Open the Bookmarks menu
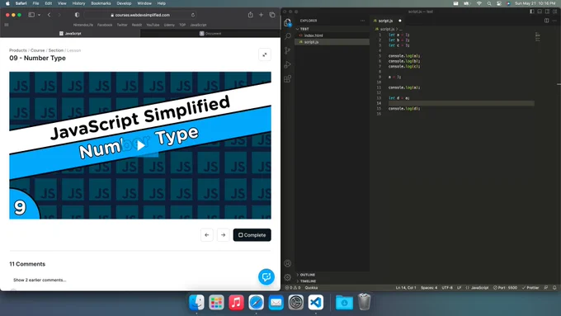 pos(101,3)
